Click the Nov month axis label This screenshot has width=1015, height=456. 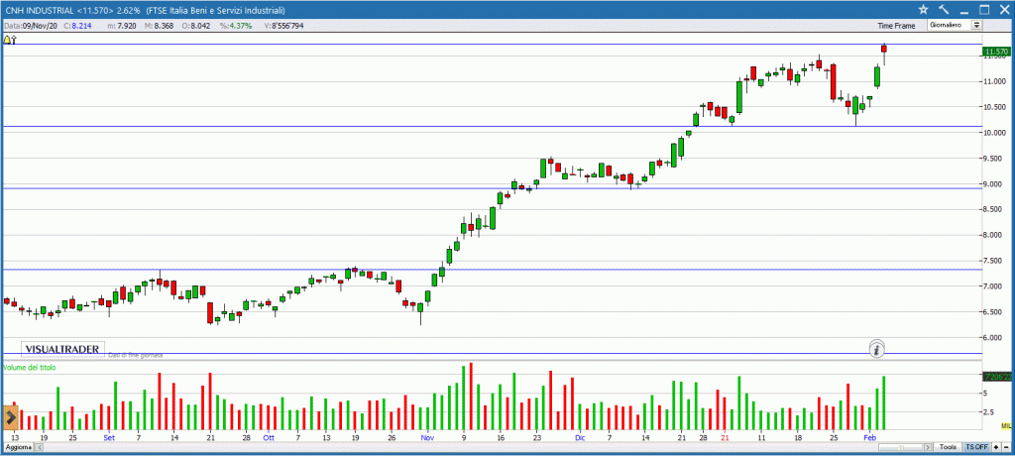(x=427, y=438)
